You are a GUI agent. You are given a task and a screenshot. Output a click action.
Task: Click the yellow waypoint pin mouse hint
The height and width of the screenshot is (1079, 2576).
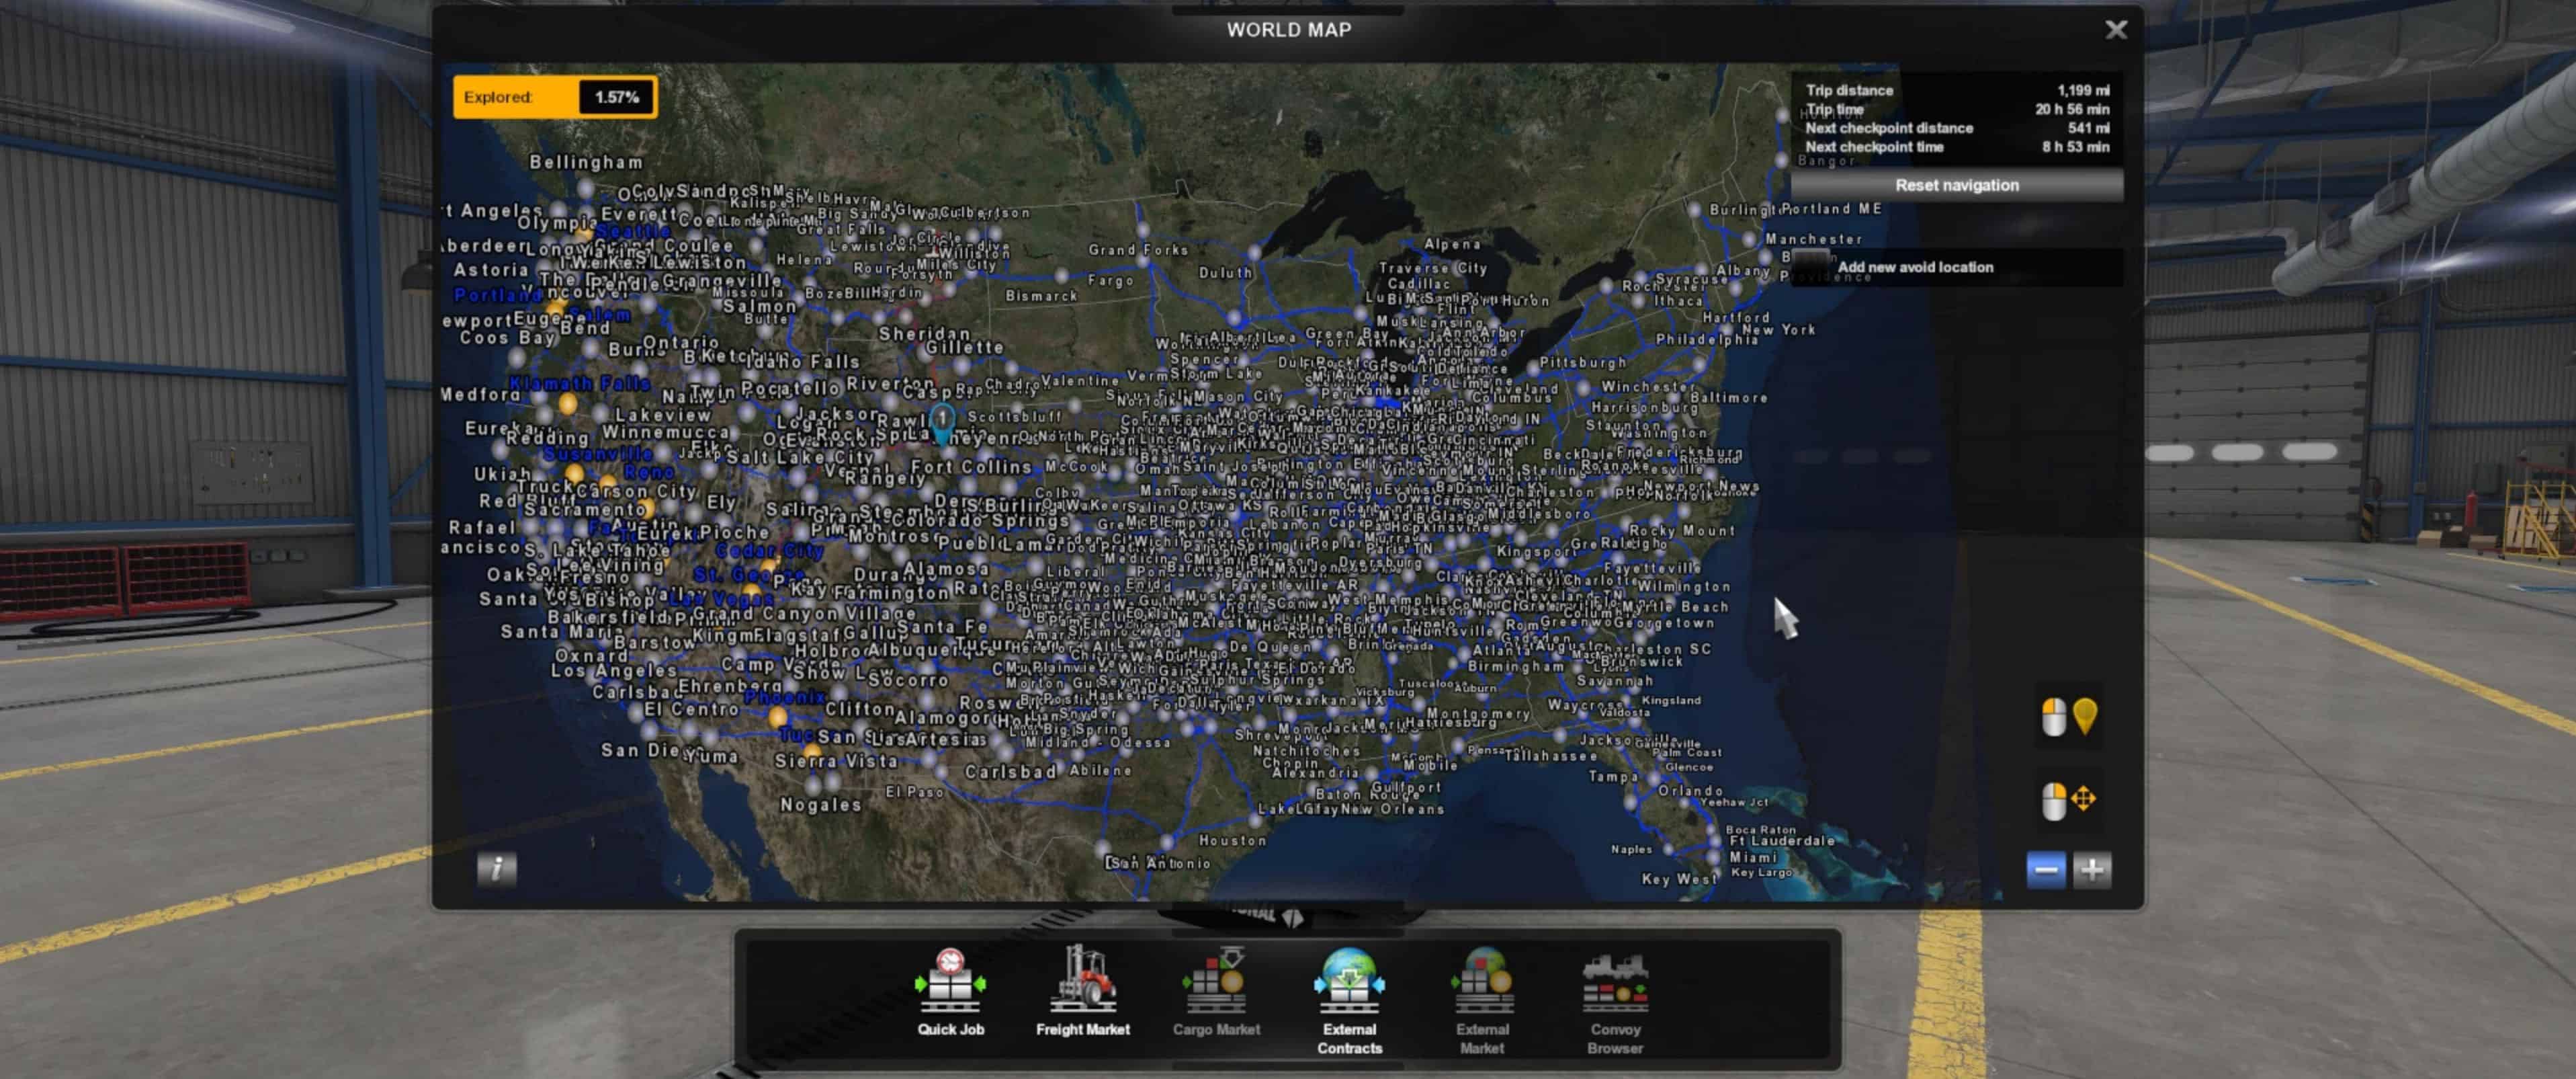coord(2069,717)
